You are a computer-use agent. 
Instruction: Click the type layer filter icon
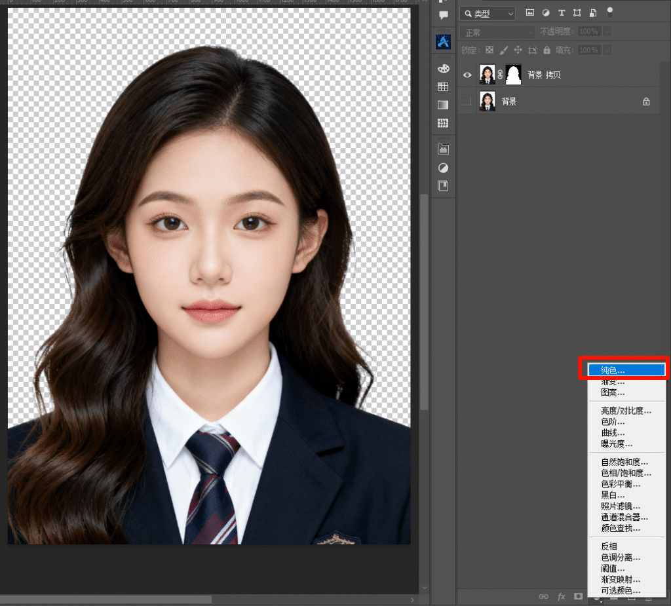pyautogui.click(x=562, y=13)
